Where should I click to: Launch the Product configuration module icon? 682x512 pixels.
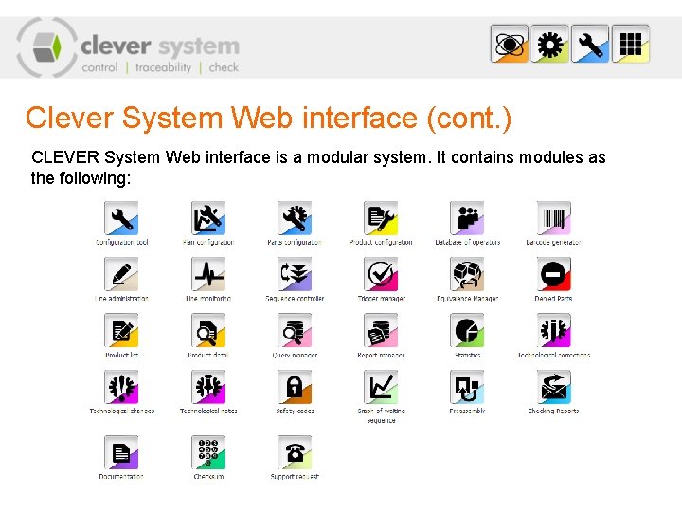click(x=381, y=218)
